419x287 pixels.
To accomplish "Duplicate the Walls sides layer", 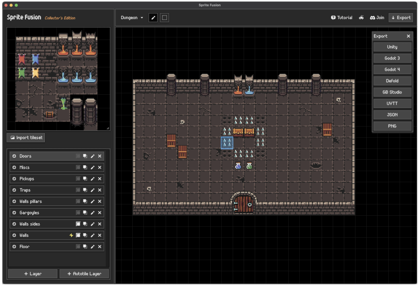I will pyautogui.click(x=85, y=224).
